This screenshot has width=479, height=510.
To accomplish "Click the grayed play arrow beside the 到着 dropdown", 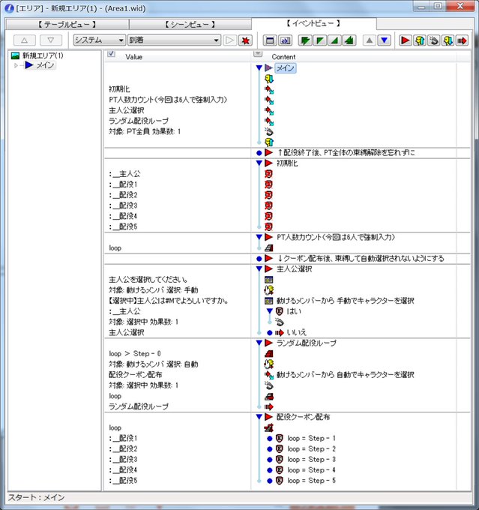I will pyautogui.click(x=229, y=40).
